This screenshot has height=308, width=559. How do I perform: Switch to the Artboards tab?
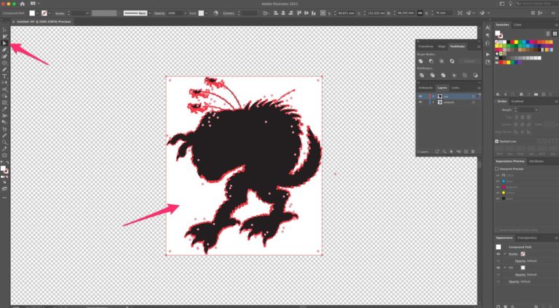(x=425, y=87)
